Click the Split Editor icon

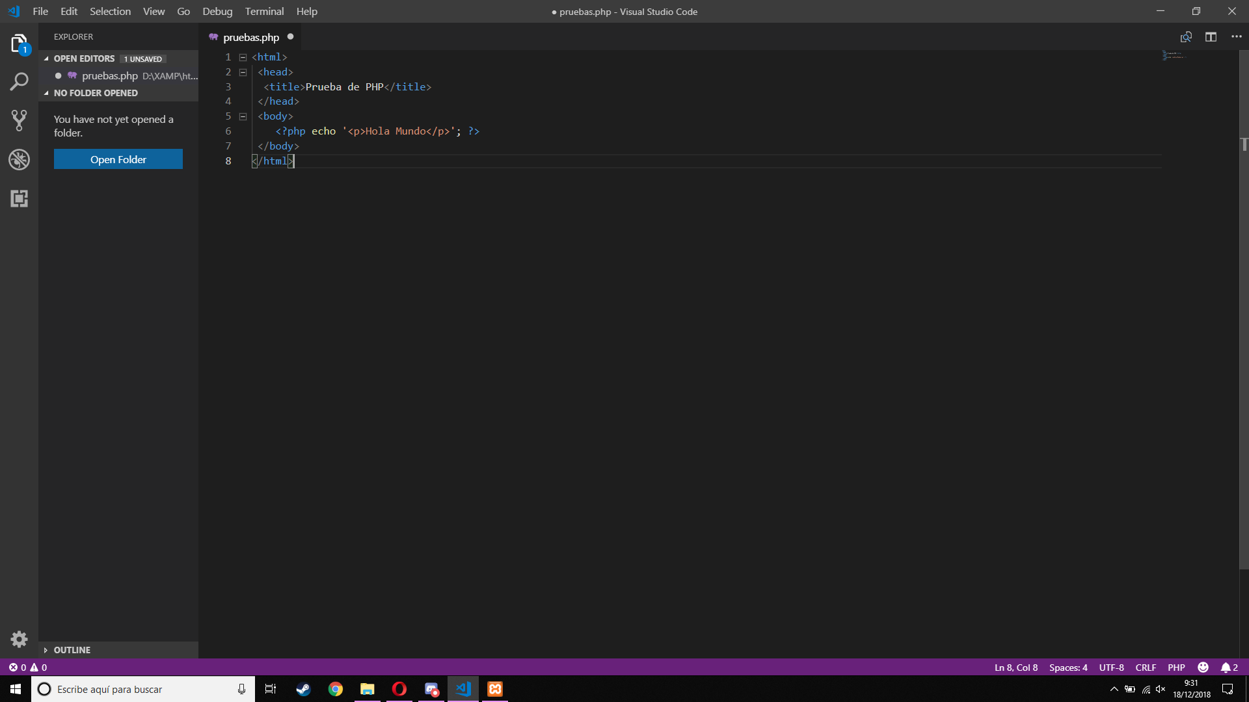click(x=1211, y=37)
